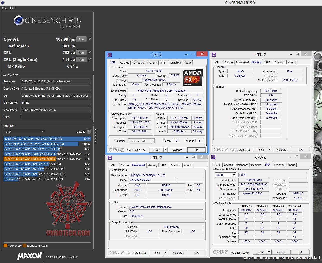Click OK in the Memory tab window
Screen dimensions: 322x263
click(301, 150)
